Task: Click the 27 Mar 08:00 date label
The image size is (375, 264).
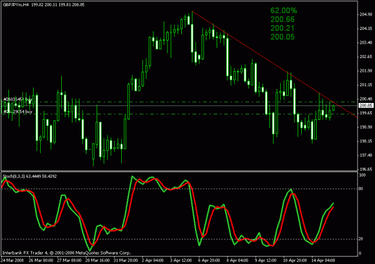Action: point(70,260)
